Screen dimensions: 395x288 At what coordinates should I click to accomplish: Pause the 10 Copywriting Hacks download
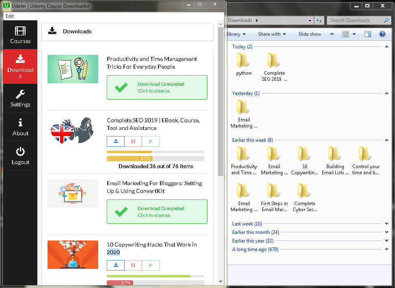[x=133, y=265]
